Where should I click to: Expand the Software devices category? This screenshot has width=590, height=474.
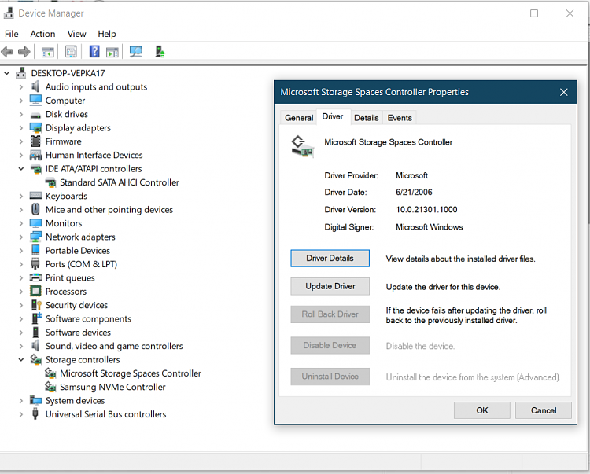(21, 333)
